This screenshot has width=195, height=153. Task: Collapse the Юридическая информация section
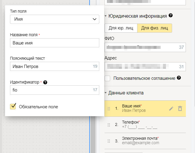tap(106, 16)
